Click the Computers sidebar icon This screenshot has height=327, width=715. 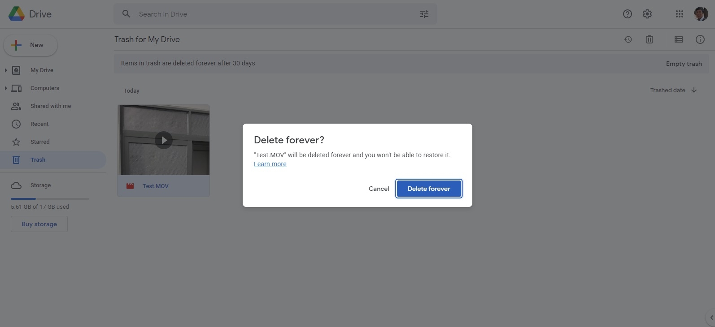[16, 88]
